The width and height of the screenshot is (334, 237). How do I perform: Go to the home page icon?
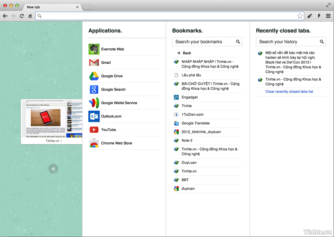point(30,16)
